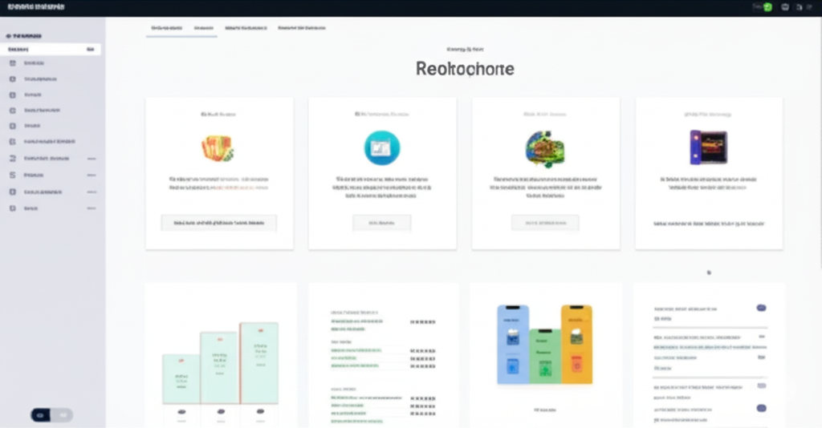Click the green status icon in top bar
This screenshot has width=822, height=428.
click(768, 7)
